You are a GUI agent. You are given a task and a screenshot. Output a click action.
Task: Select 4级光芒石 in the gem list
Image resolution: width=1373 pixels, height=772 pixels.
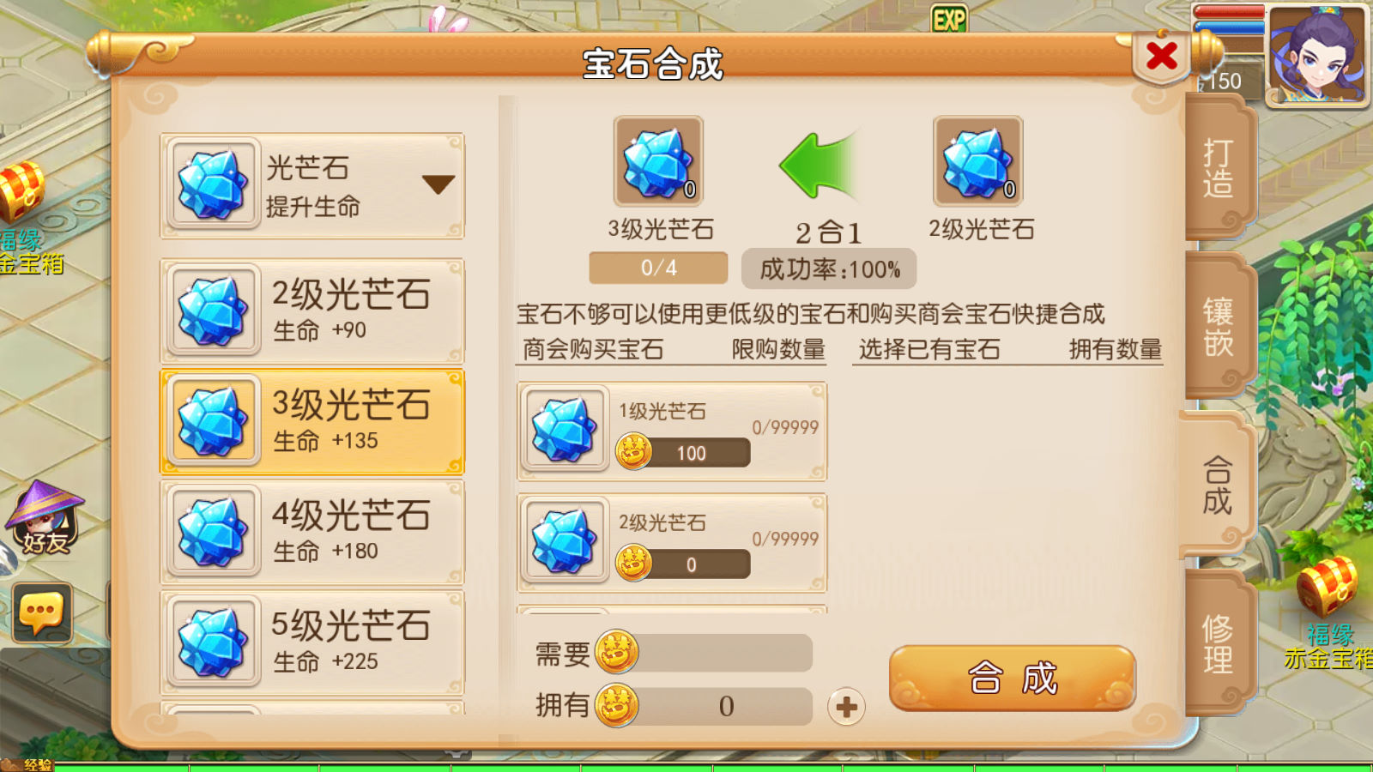[312, 532]
